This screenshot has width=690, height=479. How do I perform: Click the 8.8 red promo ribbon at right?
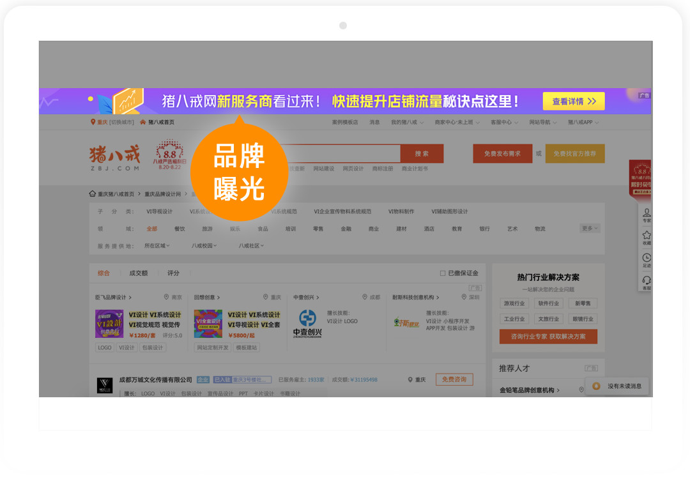pos(641,179)
